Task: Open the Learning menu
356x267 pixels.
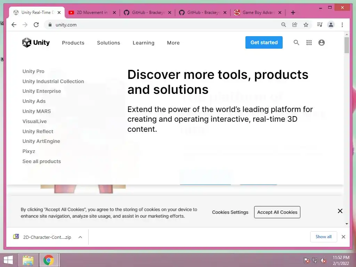Action: click(x=144, y=43)
